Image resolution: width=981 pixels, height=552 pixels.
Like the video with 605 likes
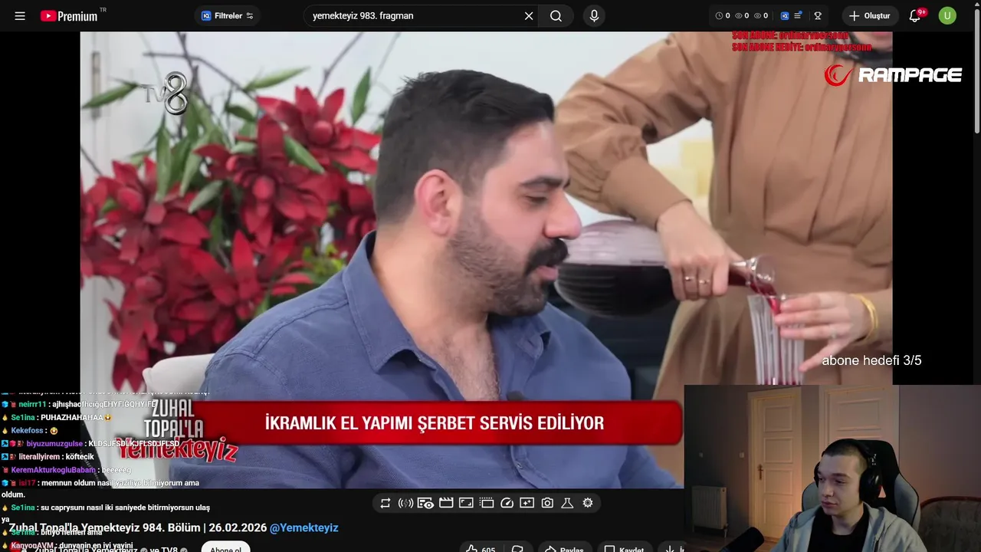point(481,548)
